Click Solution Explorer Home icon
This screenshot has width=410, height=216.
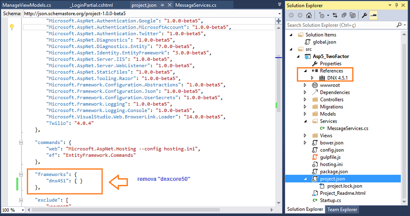[309, 16]
